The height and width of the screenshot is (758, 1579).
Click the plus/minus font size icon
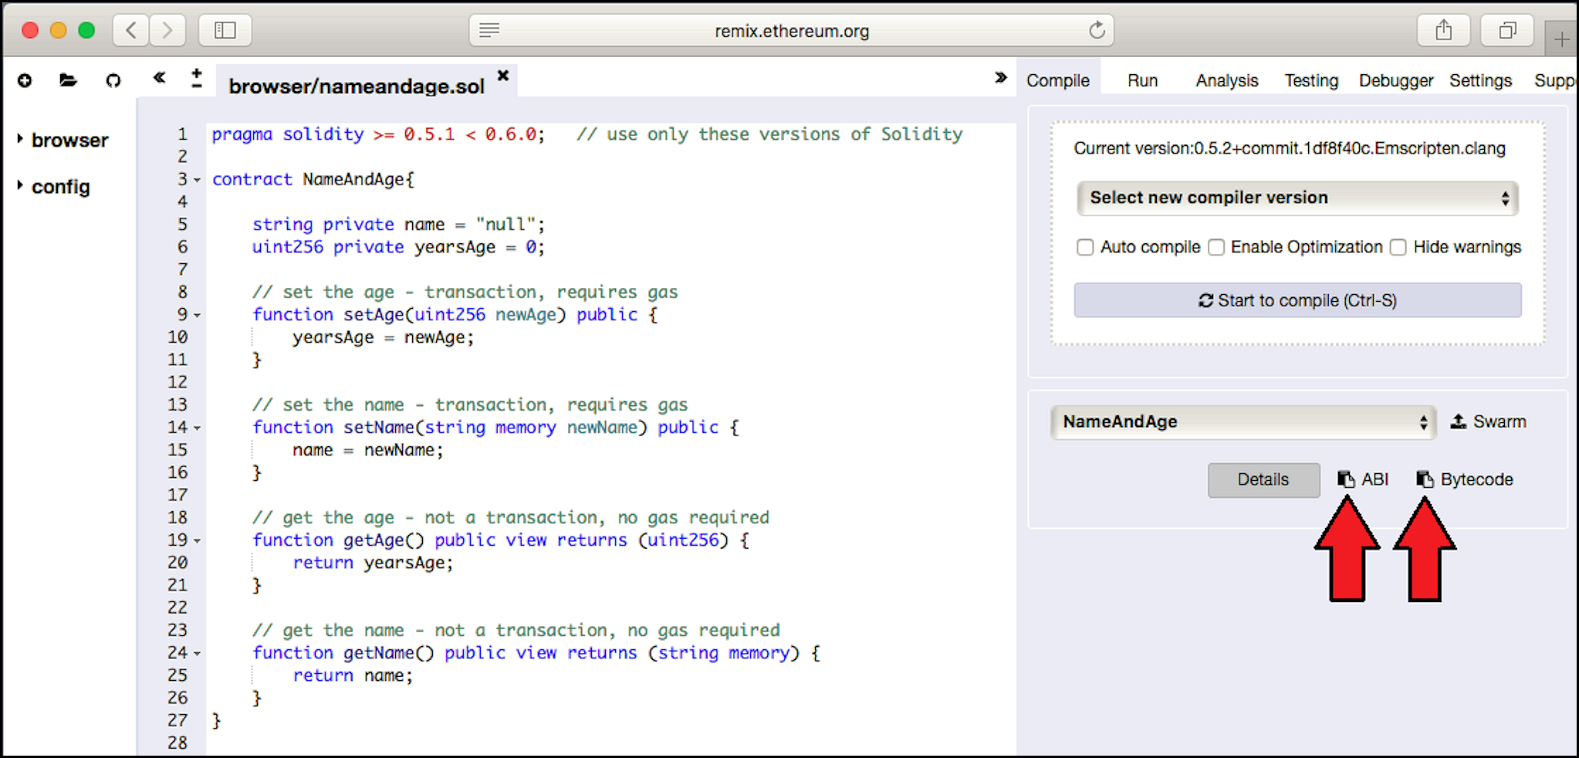click(197, 78)
